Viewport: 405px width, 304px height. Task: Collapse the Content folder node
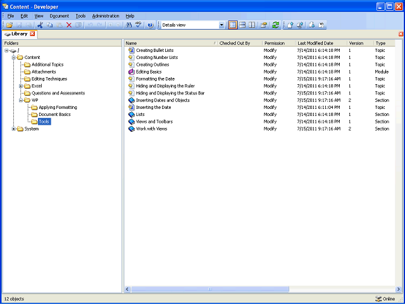14,58
